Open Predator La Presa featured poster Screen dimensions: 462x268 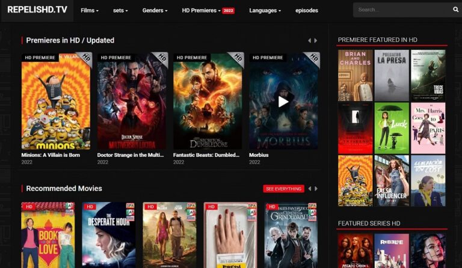(x=392, y=75)
